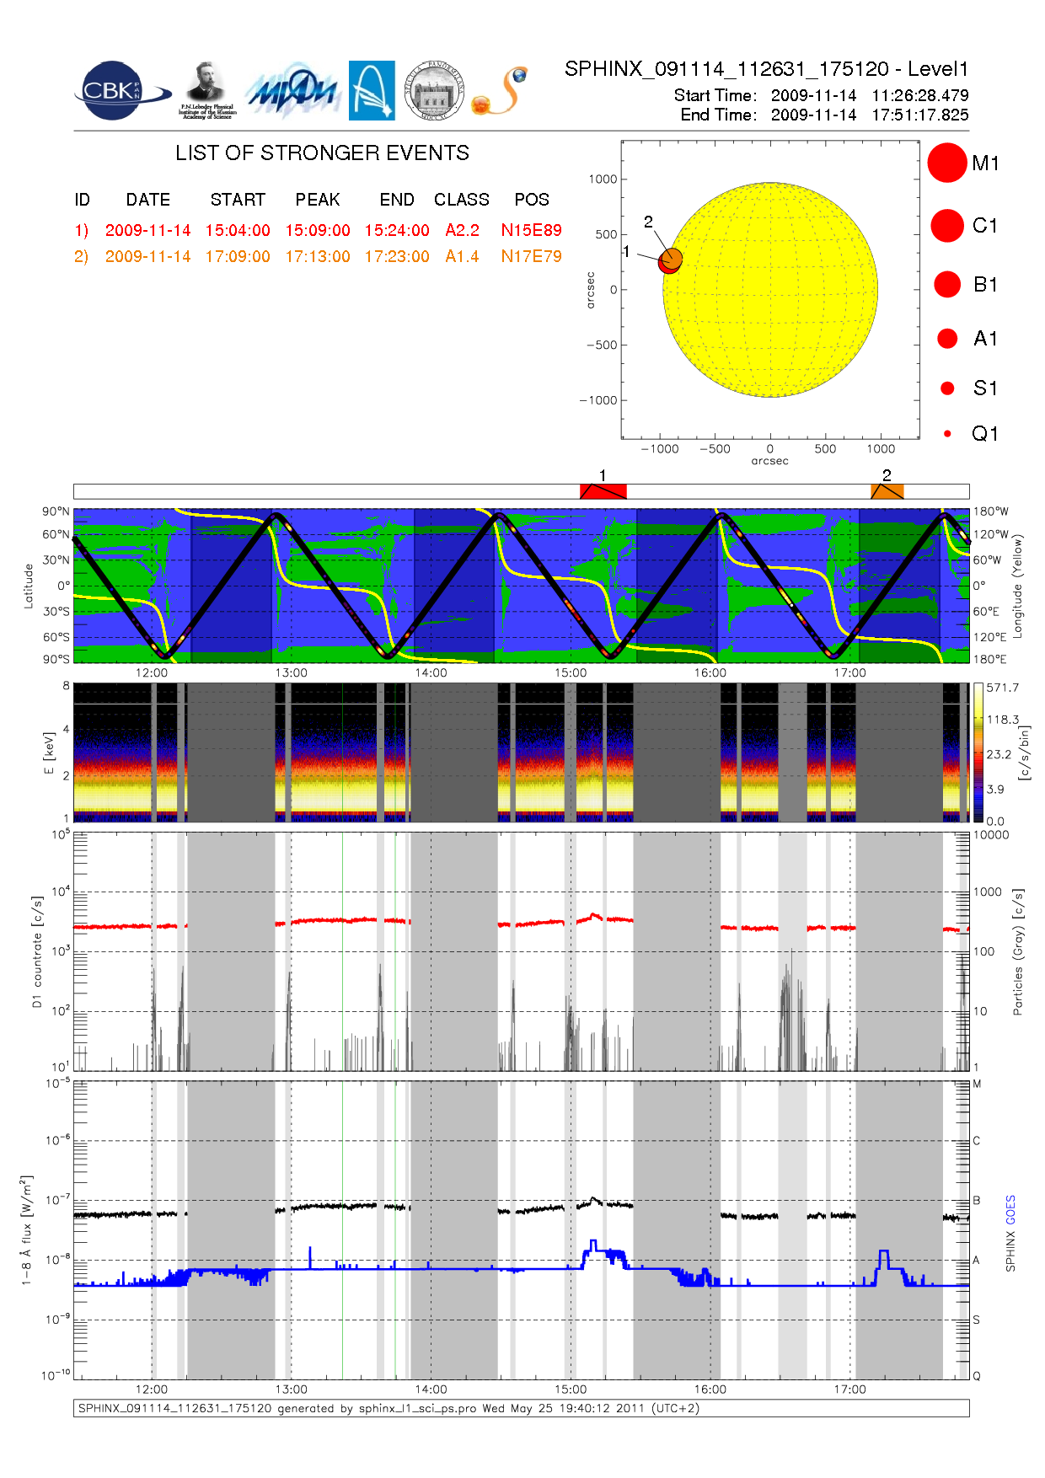Image resolution: width=1045 pixels, height=1478 pixels.
Task: Click the C1 class red legend circle
Action: [946, 226]
